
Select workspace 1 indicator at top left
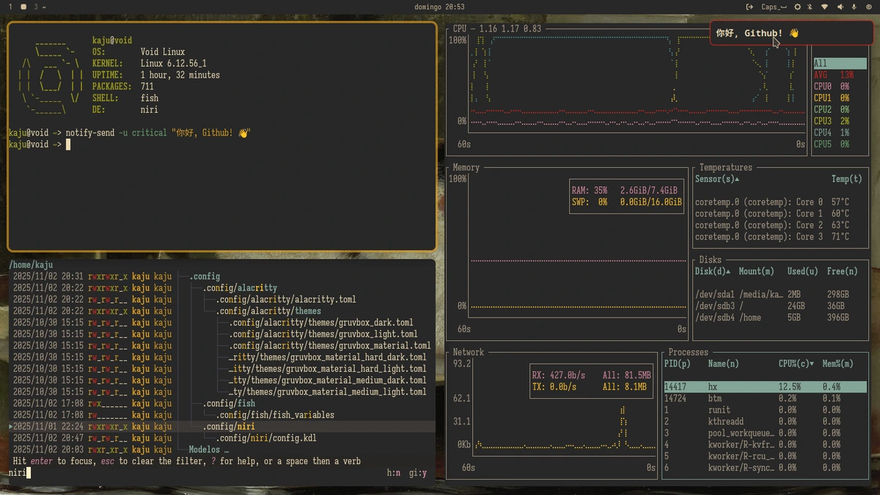[10, 7]
